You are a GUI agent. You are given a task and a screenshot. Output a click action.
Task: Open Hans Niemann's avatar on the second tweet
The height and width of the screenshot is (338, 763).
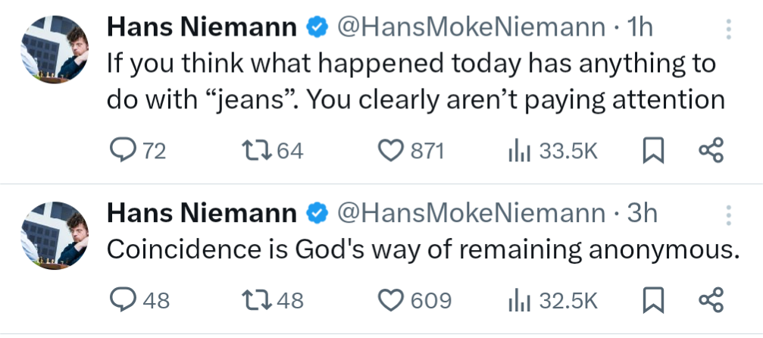coord(54,233)
